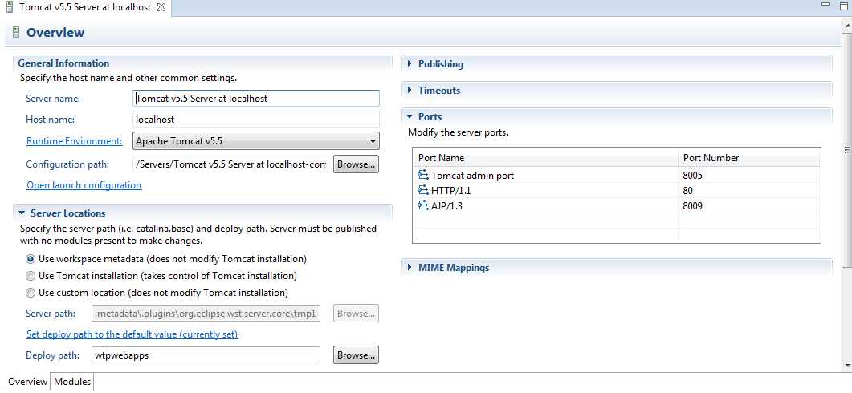
Task: Select the AJP/1.3 row text
Action: (446, 206)
